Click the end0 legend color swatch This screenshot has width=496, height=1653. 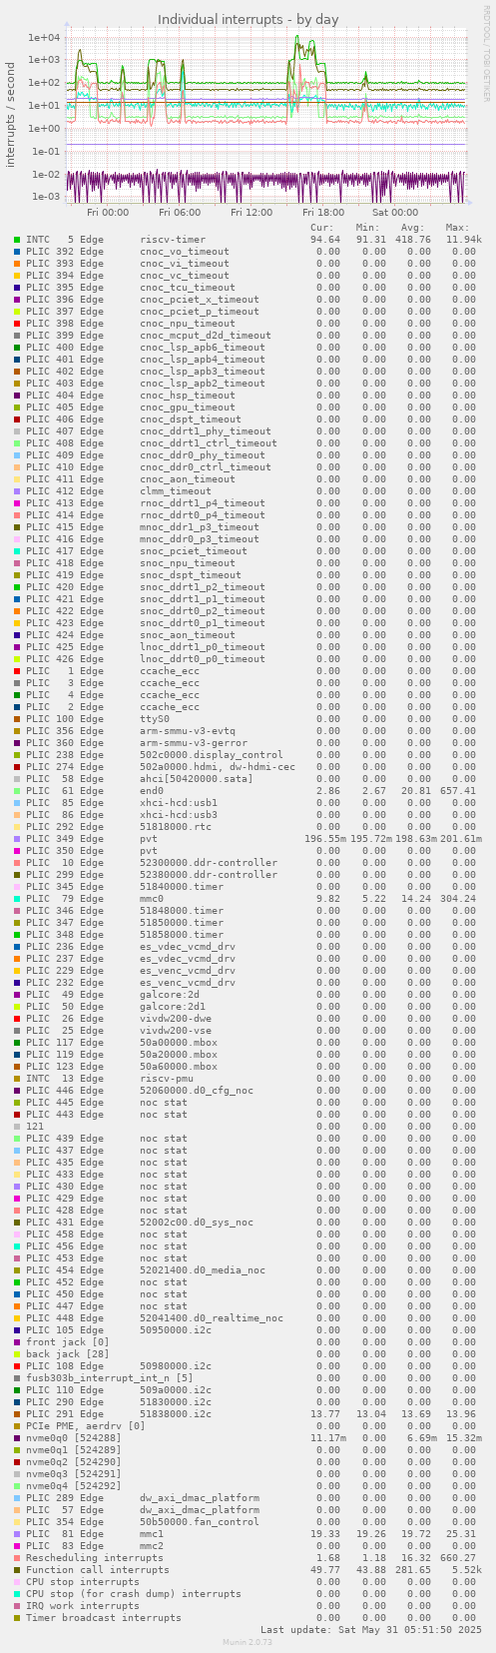pos(17,791)
